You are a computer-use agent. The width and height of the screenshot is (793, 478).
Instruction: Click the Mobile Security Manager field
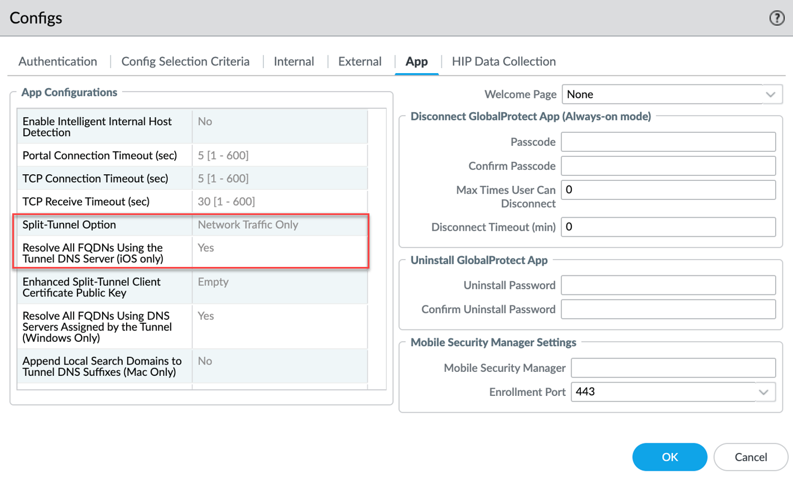pos(673,368)
